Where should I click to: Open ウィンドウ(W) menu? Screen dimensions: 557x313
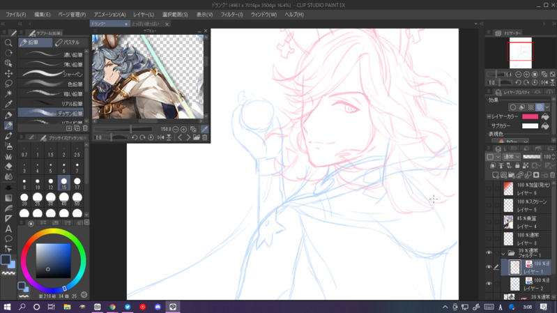coord(264,15)
